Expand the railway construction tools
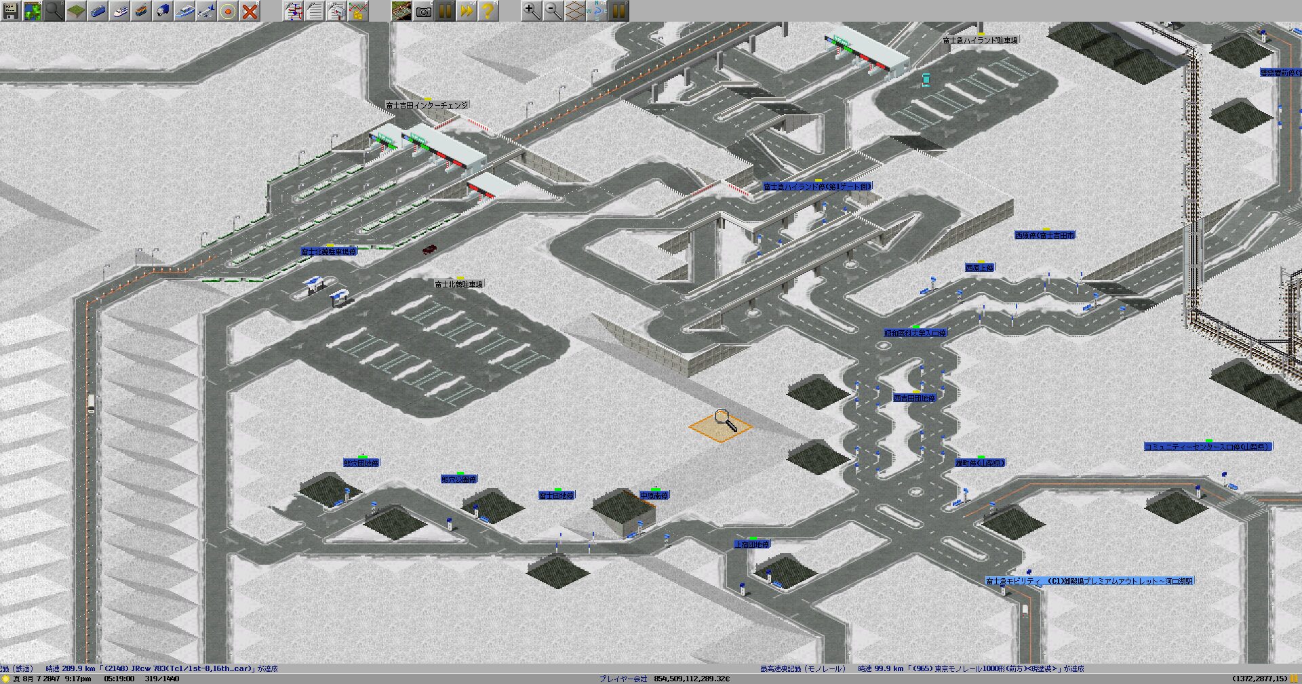 (x=98, y=10)
